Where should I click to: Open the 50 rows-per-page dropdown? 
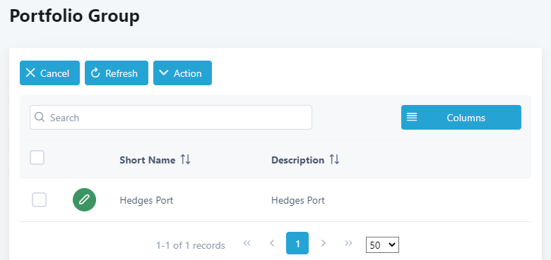(x=382, y=245)
